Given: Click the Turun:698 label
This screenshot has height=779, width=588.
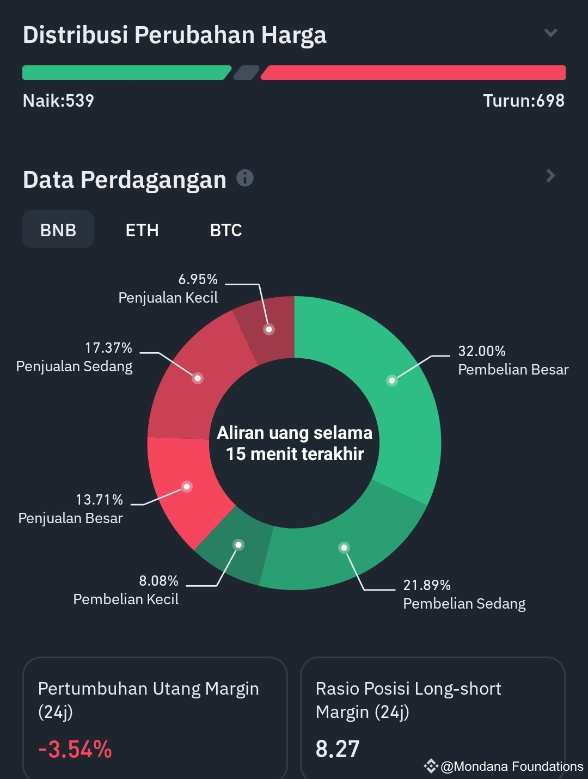Looking at the screenshot, I should tap(524, 100).
